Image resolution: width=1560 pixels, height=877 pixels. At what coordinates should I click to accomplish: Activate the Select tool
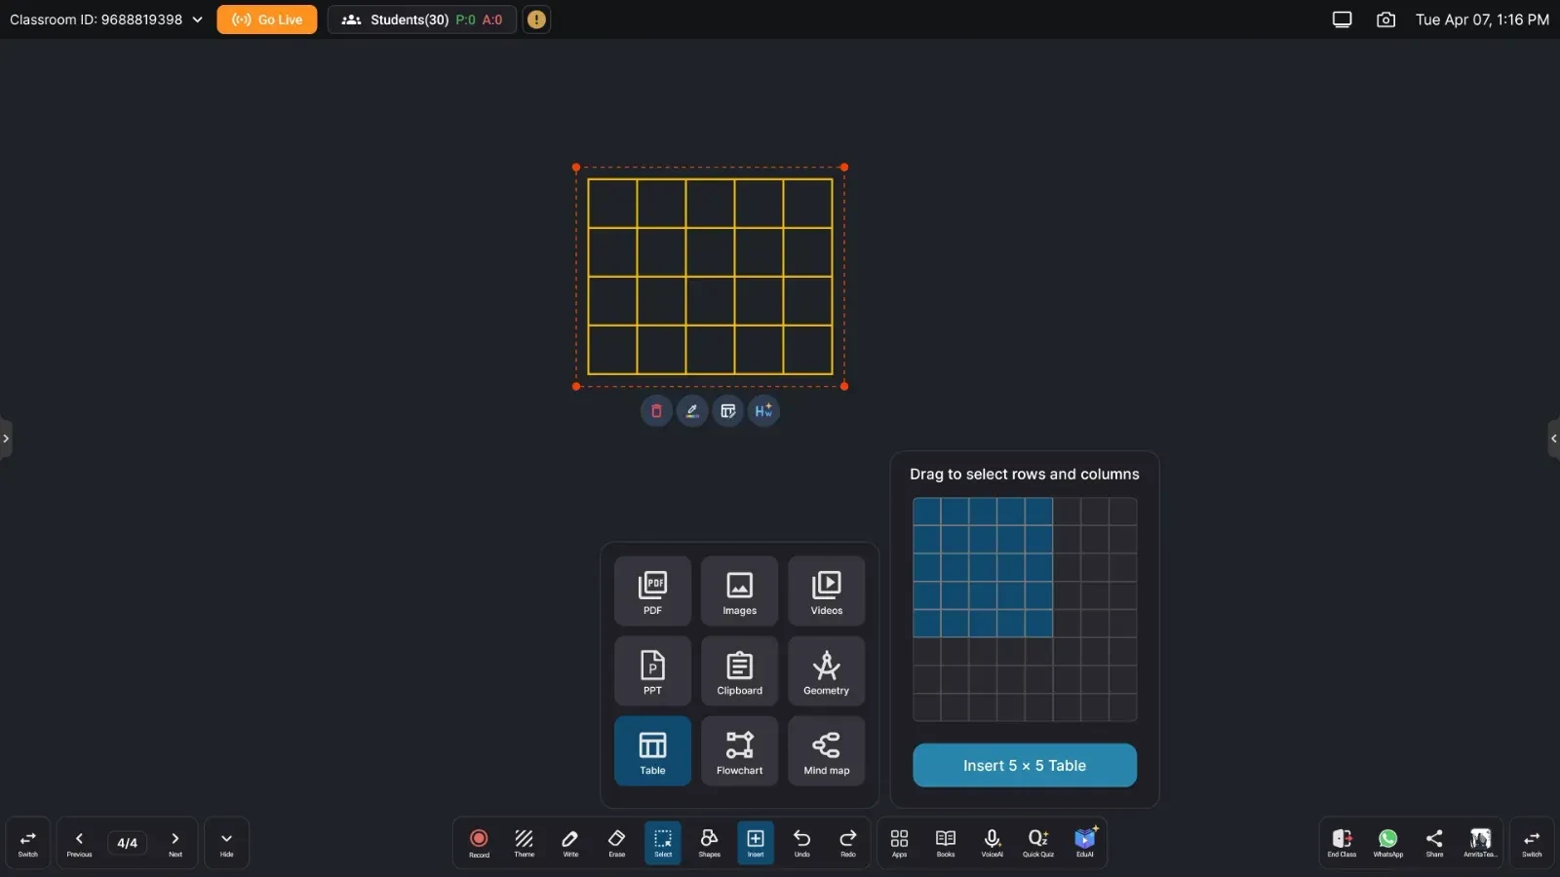click(663, 843)
